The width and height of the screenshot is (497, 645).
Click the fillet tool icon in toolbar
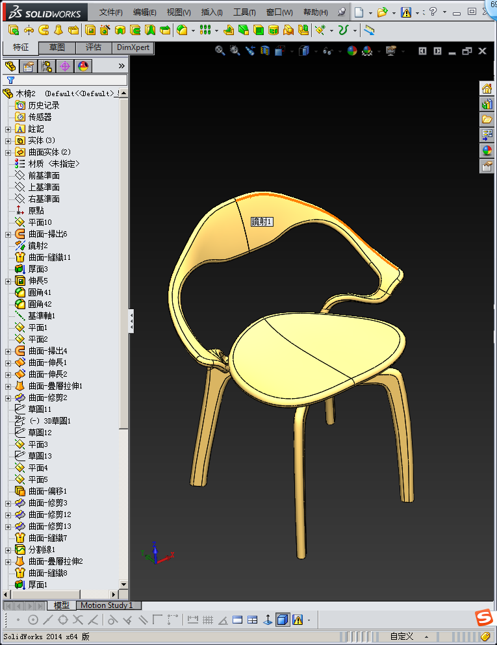[x=182, y=30]
